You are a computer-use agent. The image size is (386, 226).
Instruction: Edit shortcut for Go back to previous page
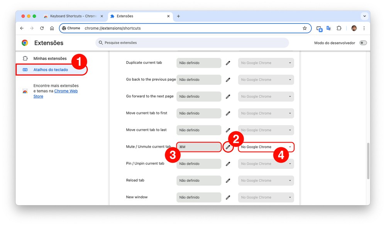click(x=228, y=80)
